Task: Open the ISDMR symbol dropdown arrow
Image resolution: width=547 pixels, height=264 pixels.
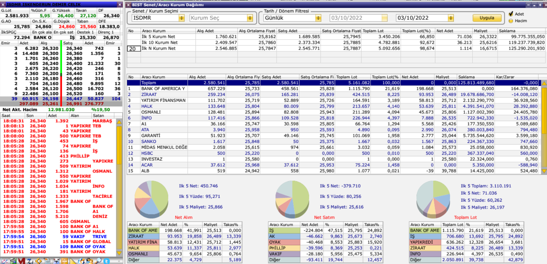Action: (181, 18)
